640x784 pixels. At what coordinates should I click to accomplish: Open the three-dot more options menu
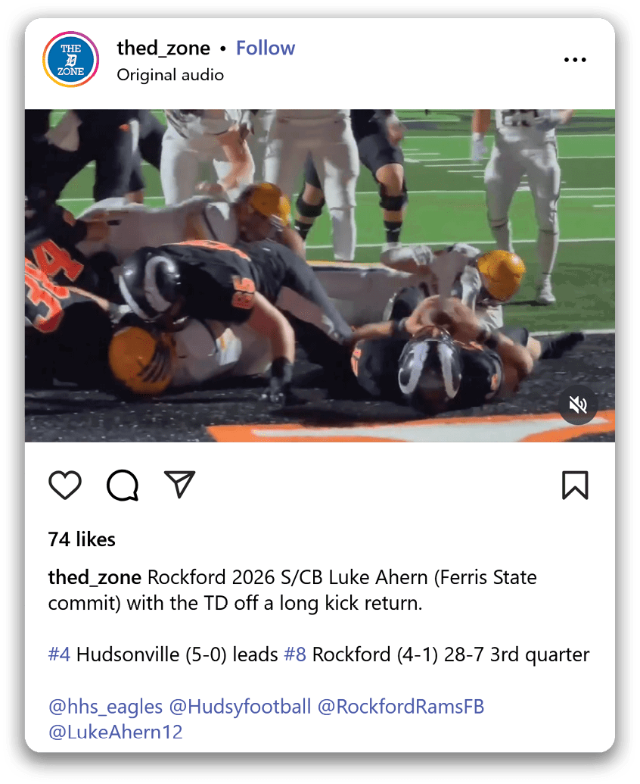point(575,60)
